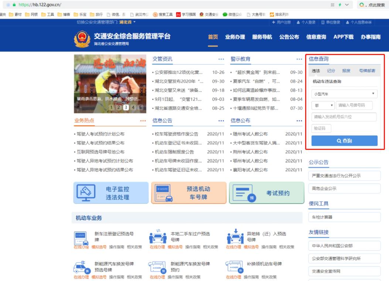This screenshot has width=389, height=281.
Task: Switch carousel to slide 5
Action: coord(140,107)
